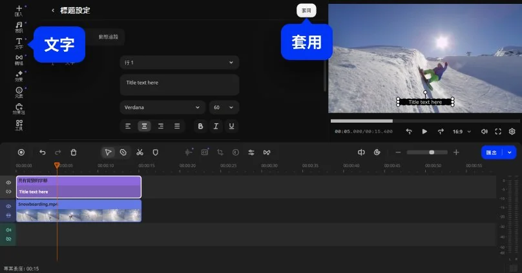Open the preview settings gear
This screenshot has height=273, width=522.
pyautogui.click(x=512, y=131)
